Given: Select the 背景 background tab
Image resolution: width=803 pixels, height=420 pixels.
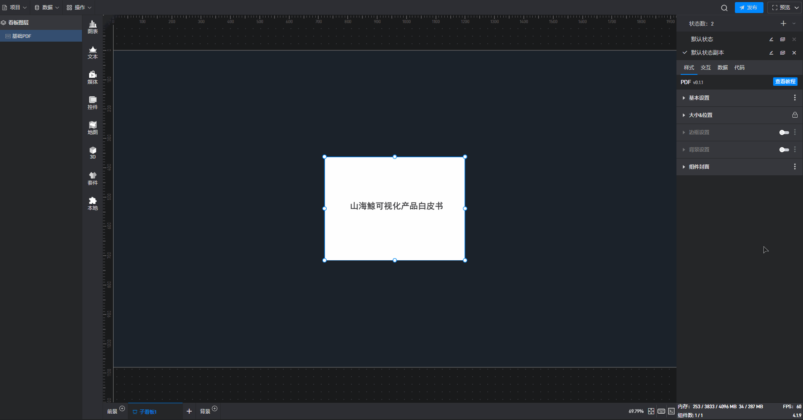Looking at the screenshot, I should tap(205, 412).
